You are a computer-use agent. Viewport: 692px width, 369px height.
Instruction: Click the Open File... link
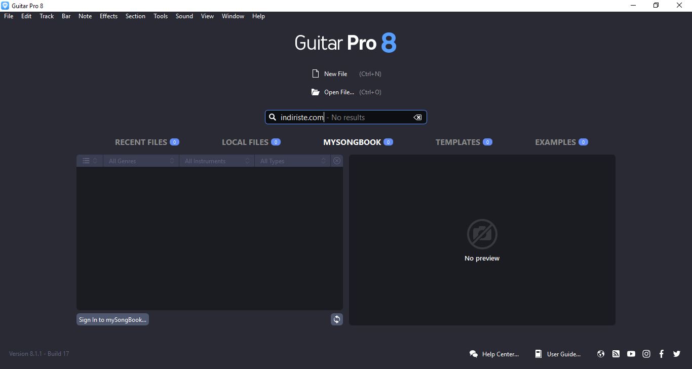coord(339,92)
